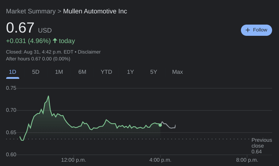Click the Mullen Automotive Inc title
The image size is (279, 166).
click(95, 11)
